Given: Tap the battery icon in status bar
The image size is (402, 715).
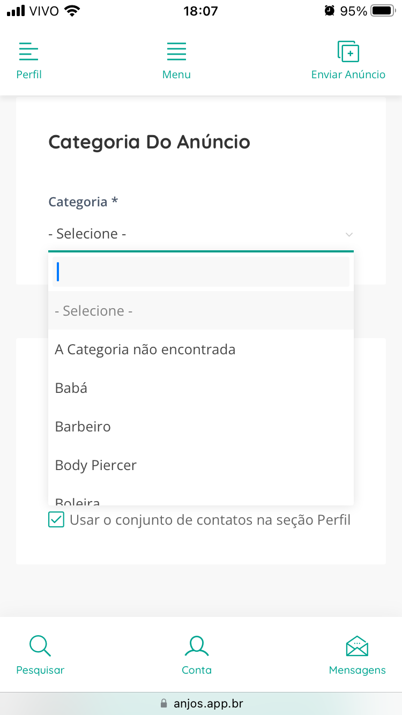Looking at the screenshot, I should click(383, 11).
